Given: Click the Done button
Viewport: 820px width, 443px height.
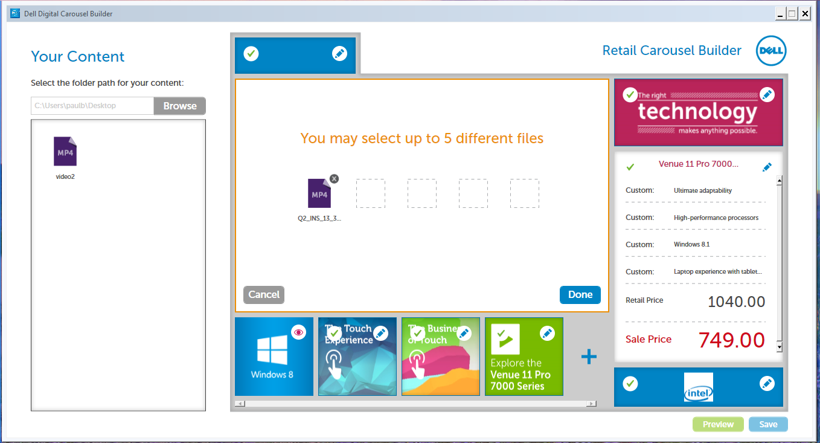Looking at the screenshot, I should tap(580, 294).
